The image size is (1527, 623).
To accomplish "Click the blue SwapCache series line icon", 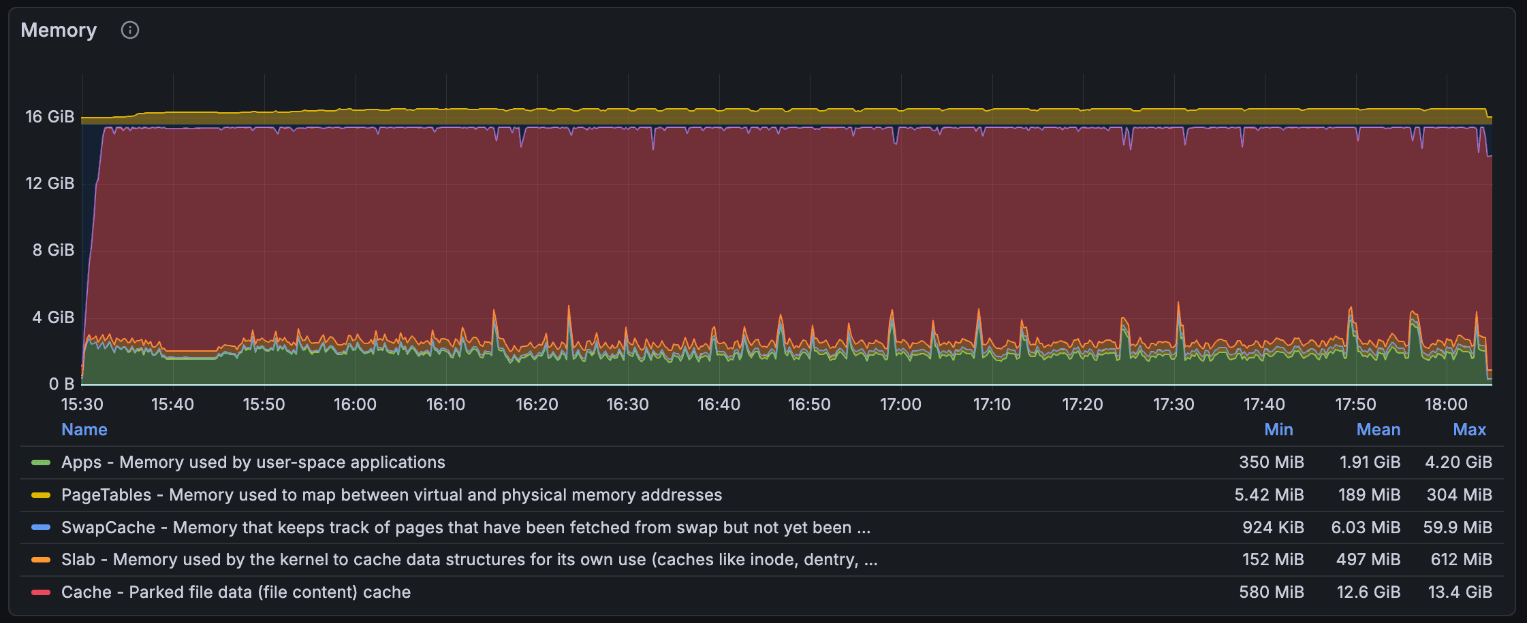I will 42,527.
